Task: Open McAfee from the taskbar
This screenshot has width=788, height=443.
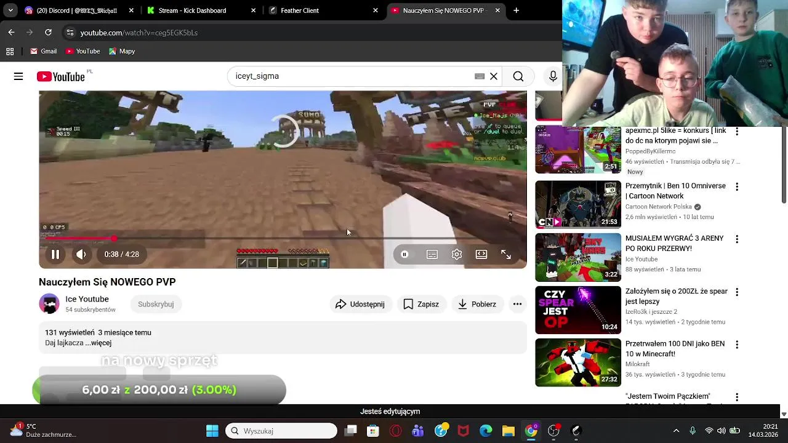Action: [463, 431]
